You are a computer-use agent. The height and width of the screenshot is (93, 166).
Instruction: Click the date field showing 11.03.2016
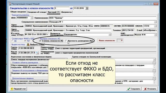click(79, 8)
